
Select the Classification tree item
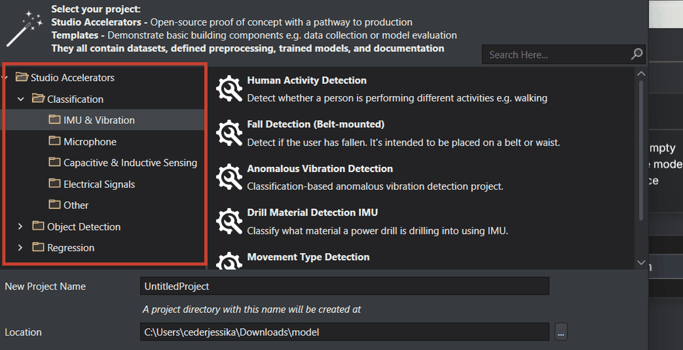click(x=75, y=99)
